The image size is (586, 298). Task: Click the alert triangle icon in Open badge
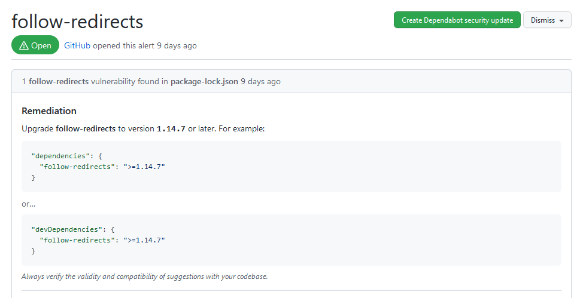coord(24,45)
